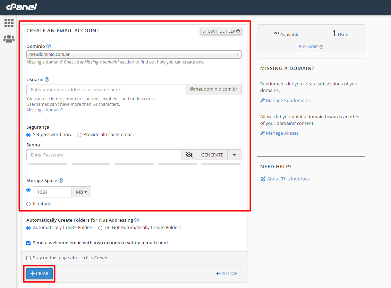
Task: Select the Ilimitado storage radio
Action: (x=28, y=204)
